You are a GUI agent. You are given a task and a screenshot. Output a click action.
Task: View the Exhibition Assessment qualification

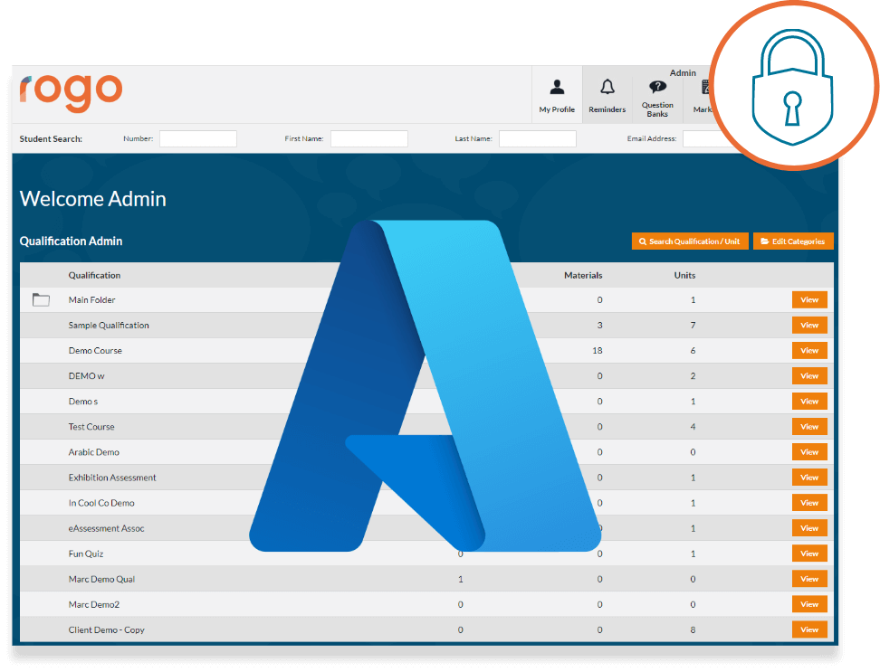click(809, 478)
